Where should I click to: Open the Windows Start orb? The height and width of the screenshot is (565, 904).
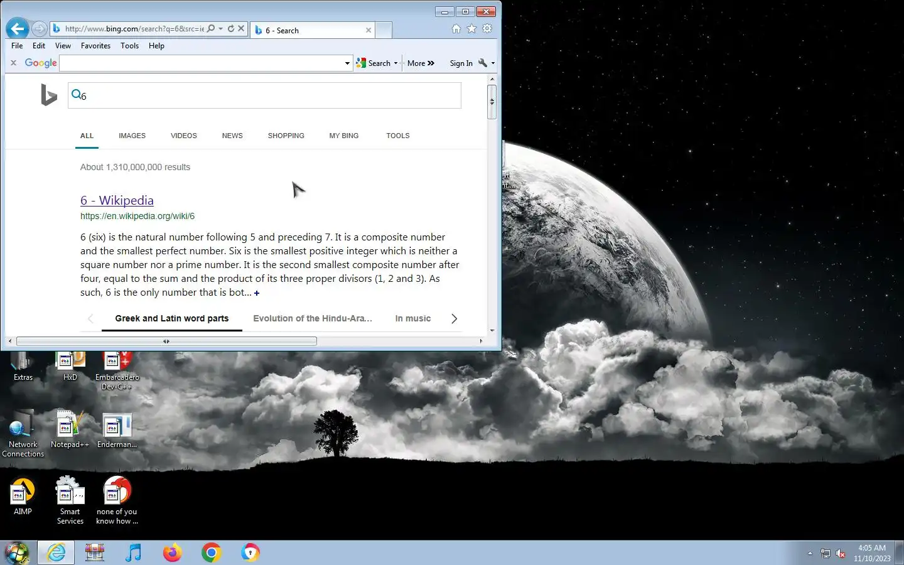click(x=17, y=553)
